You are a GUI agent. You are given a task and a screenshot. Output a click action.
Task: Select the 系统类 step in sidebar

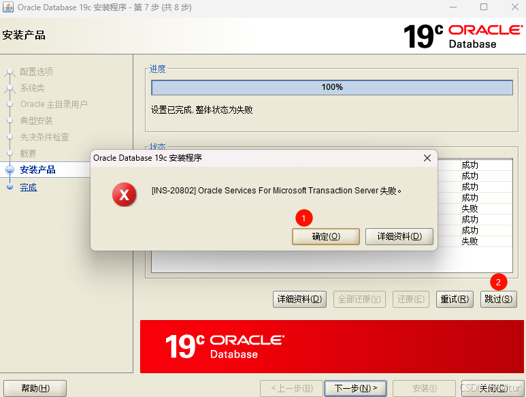coord(32,88)
